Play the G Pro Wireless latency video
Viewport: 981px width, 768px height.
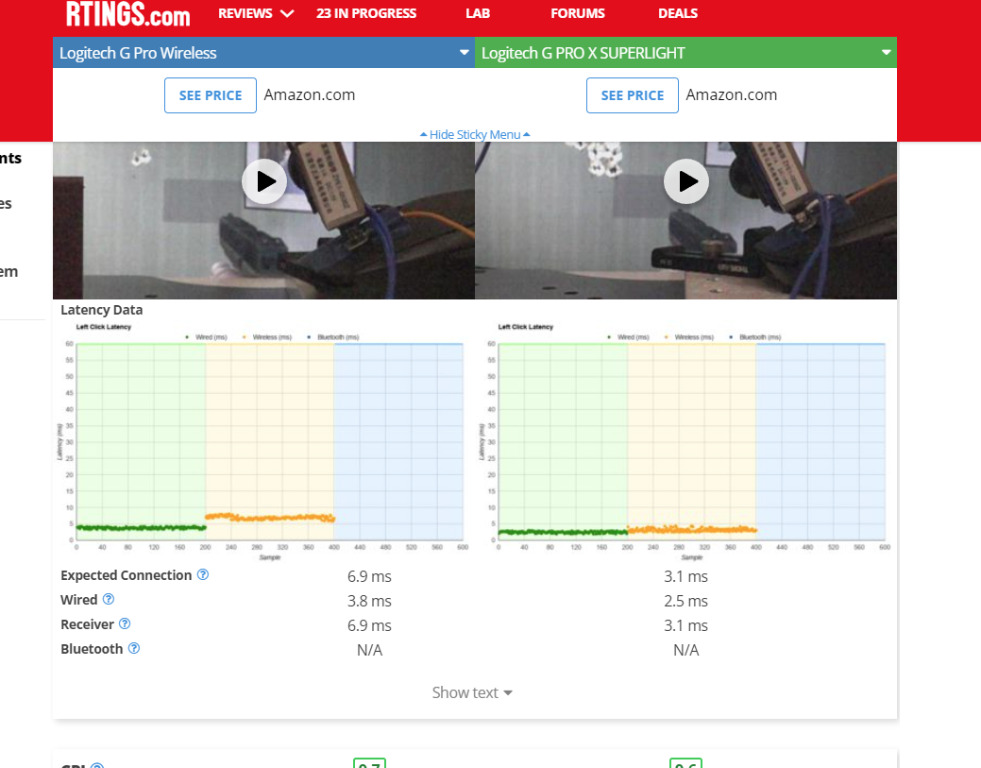[x=264, y=181]
